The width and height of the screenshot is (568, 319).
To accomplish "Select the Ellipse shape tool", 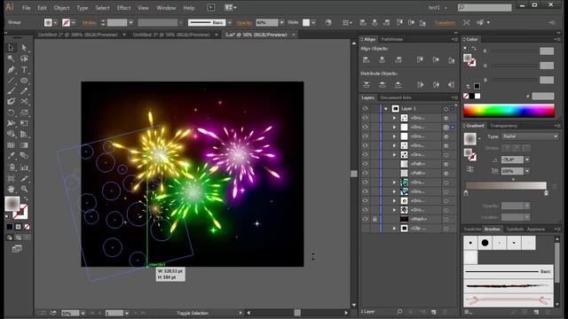I will point(24,81).
